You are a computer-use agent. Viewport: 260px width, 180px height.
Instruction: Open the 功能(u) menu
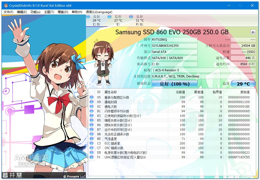click(35, 12)
